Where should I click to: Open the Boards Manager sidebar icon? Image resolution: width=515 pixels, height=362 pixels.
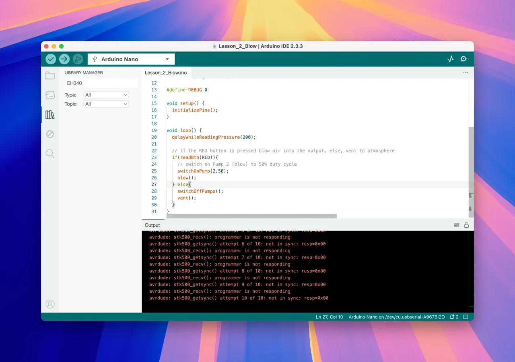point(50,95)
